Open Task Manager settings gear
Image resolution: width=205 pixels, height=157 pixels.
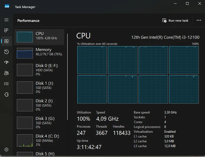tap(6, 150)
